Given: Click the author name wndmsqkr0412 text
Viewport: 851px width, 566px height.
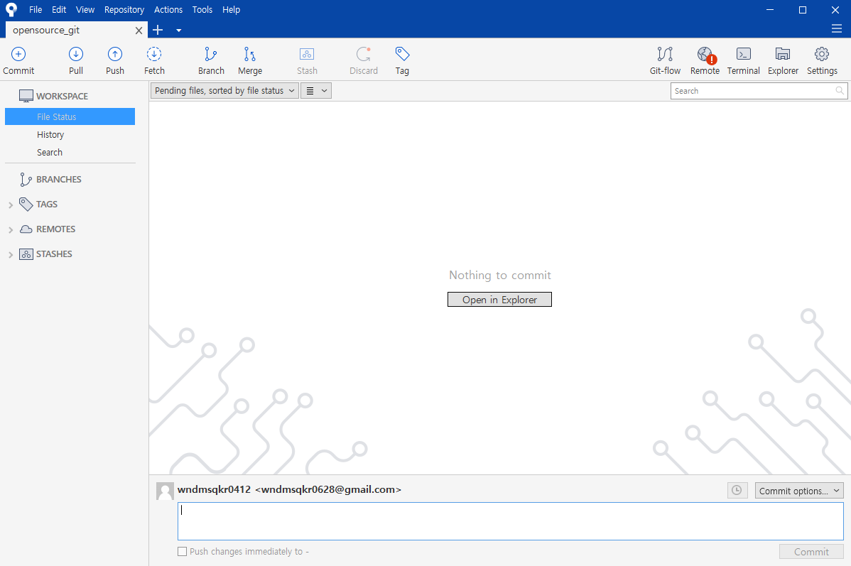Looking at the screenshot, I should [x=214, y=489].
